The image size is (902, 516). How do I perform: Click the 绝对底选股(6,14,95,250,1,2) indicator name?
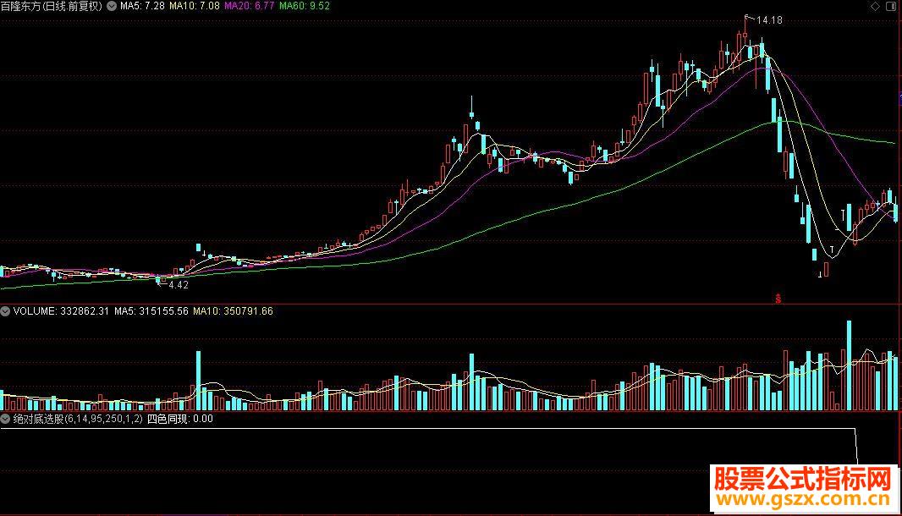(78, 419)
